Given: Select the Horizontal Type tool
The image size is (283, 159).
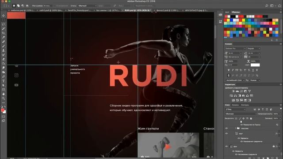Looking at the screenshot, I should (x=4, y=81).
